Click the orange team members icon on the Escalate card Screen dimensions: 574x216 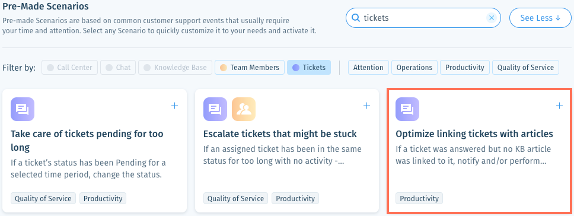tap(244, 109)
